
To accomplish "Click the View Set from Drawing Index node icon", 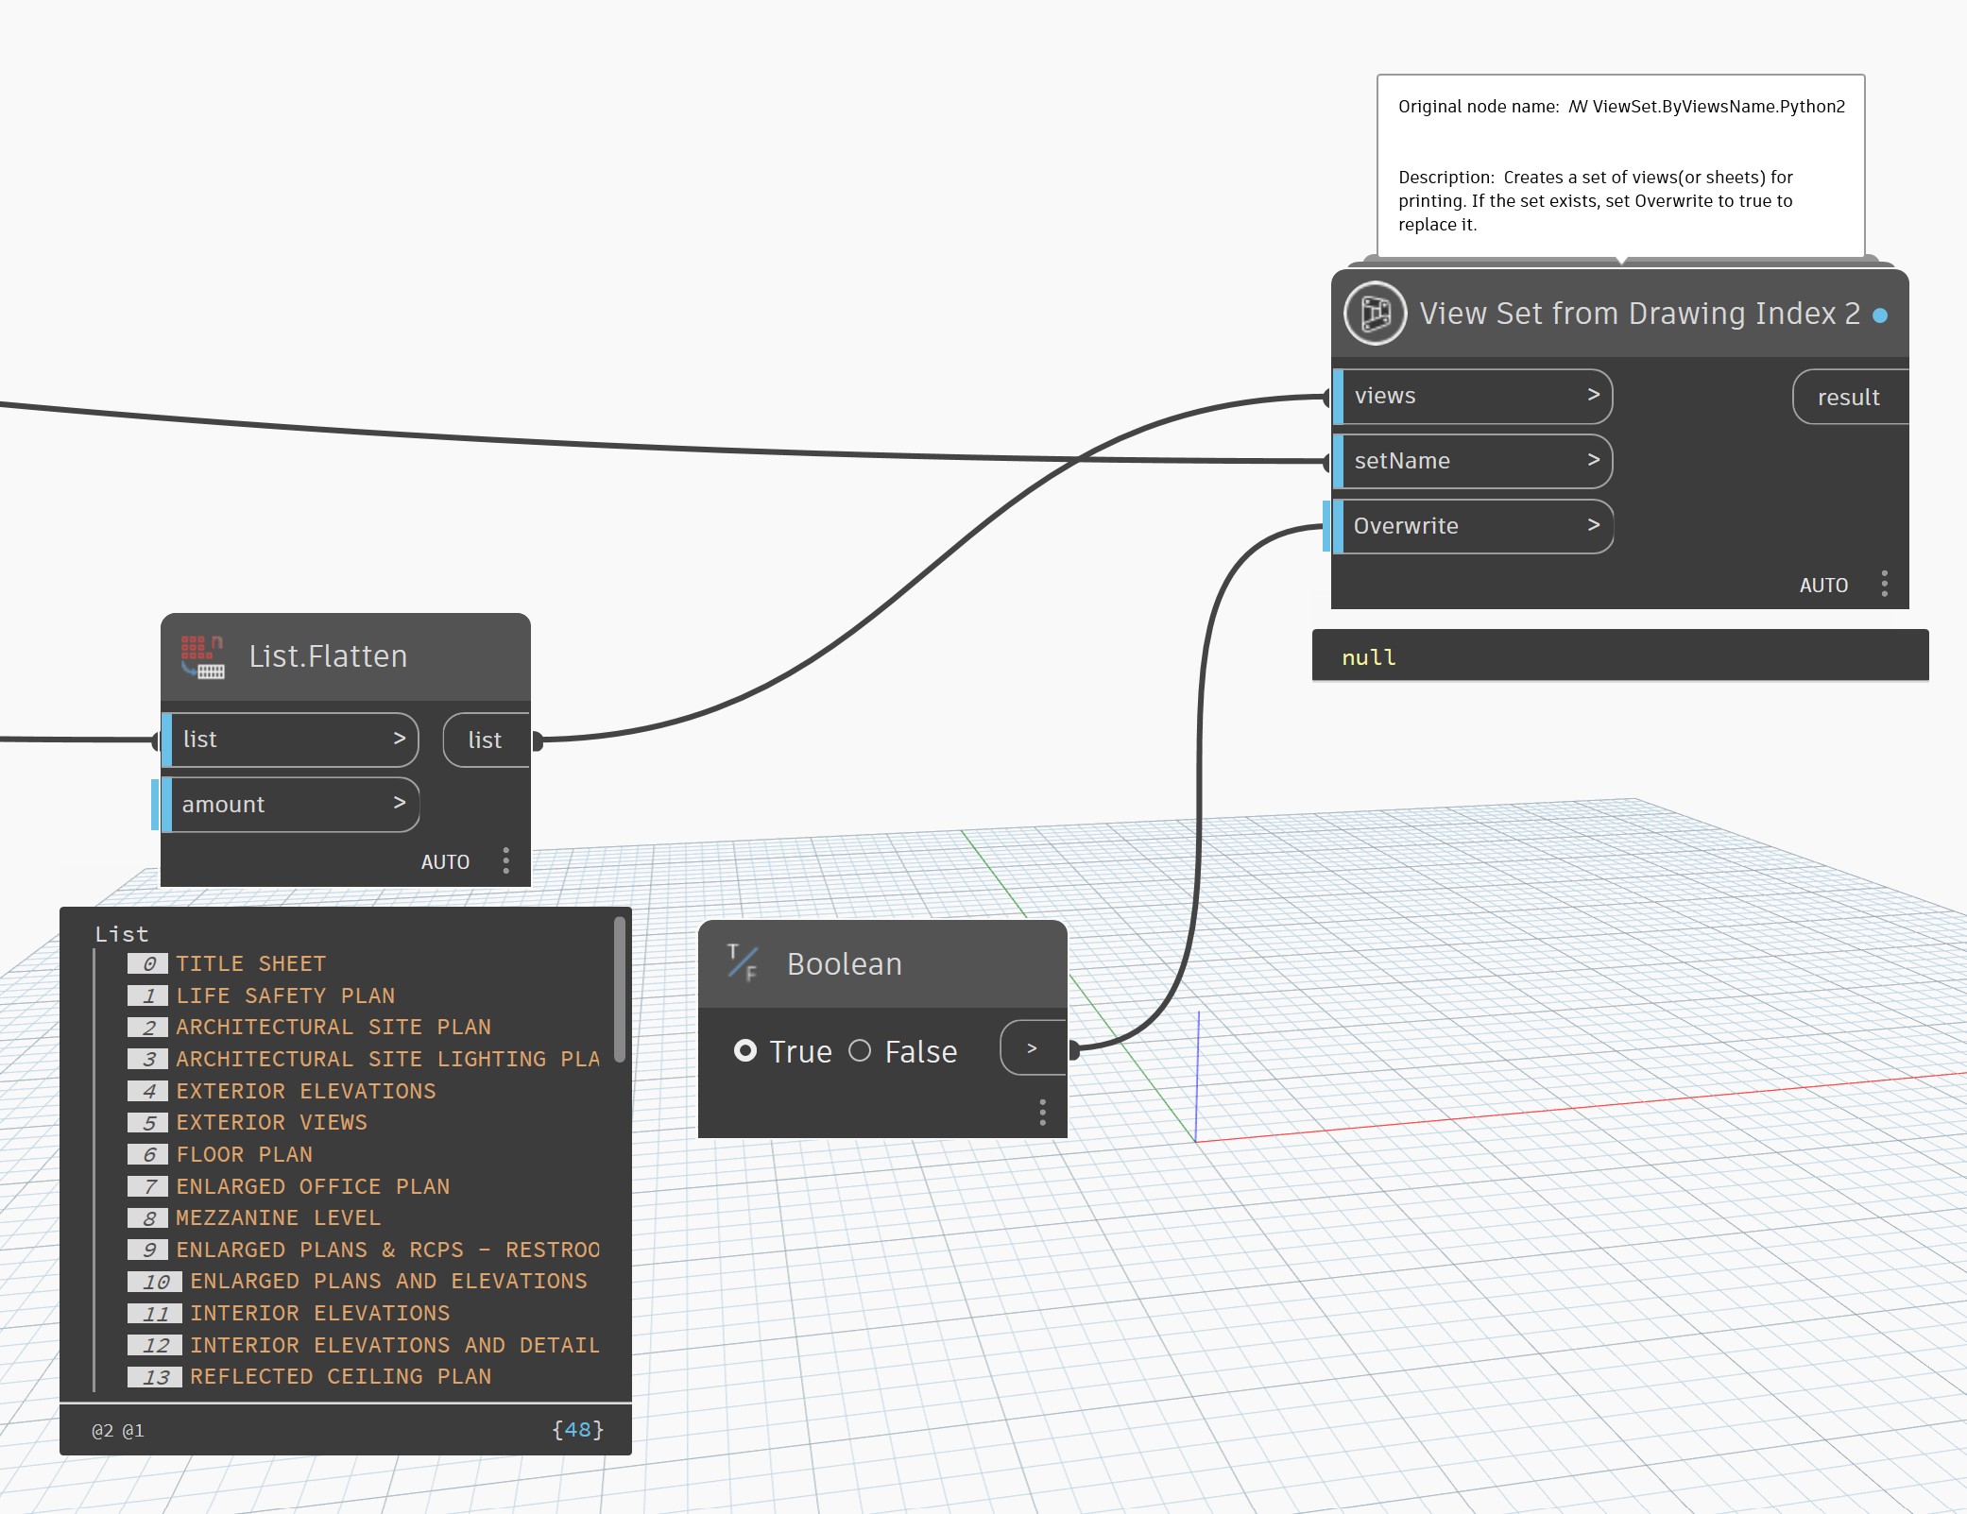I will click(x=1376, y=313).
